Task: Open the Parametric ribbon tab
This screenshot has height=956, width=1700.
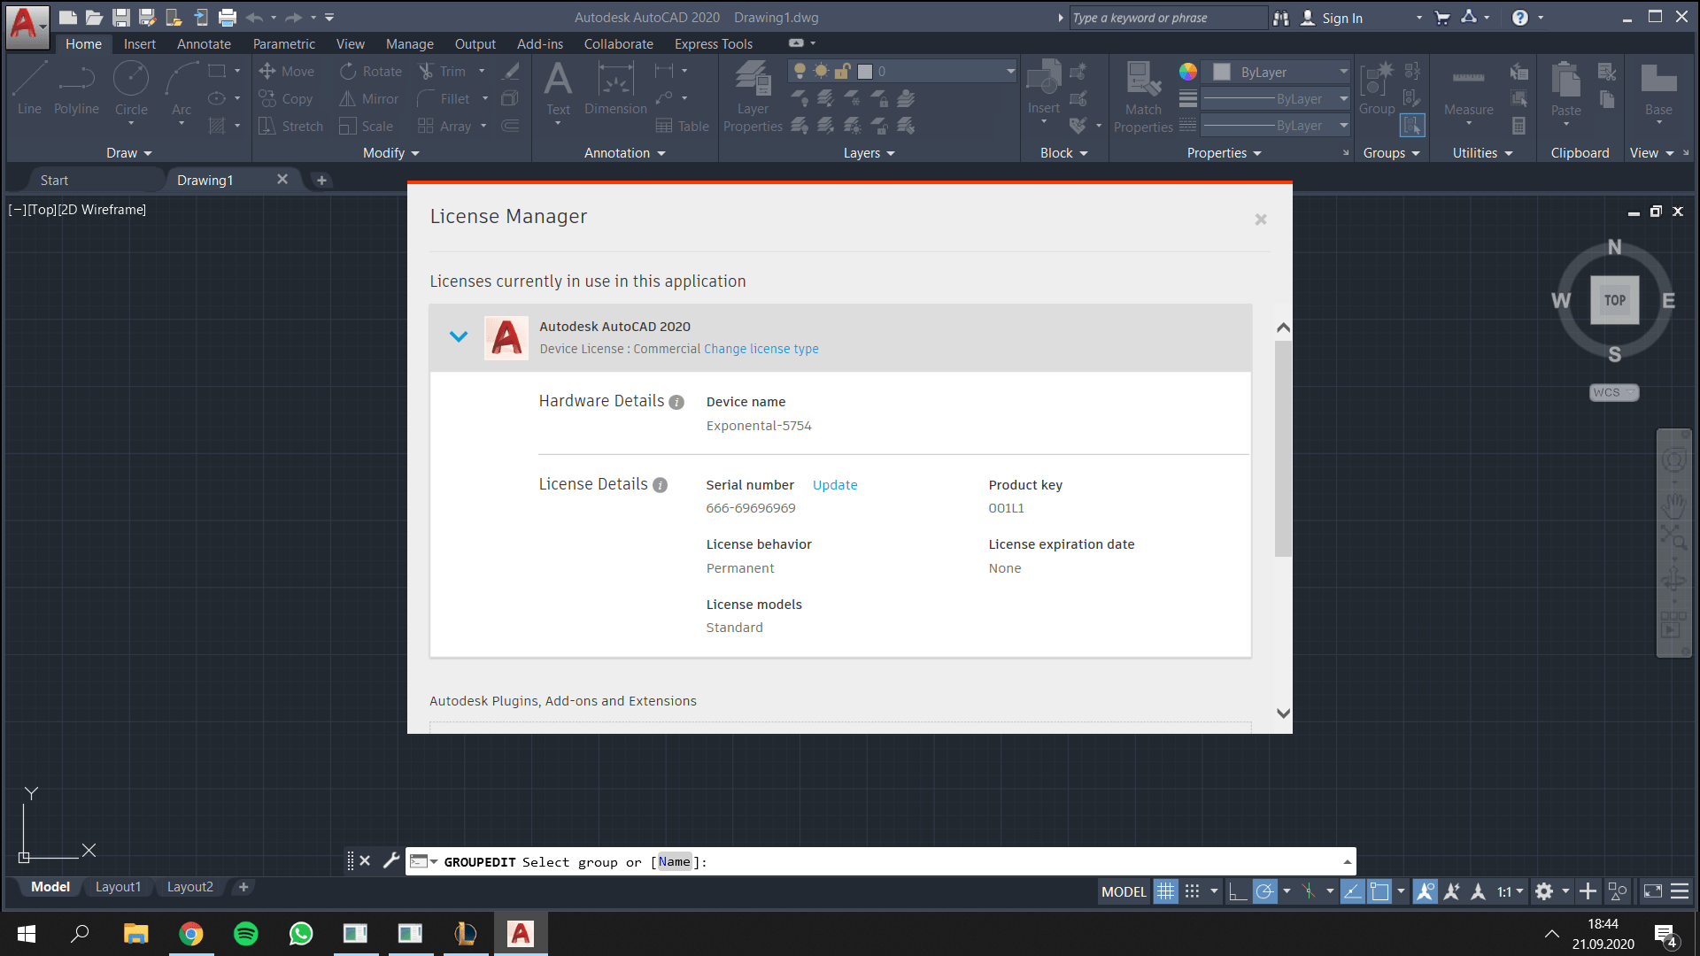Action: click(283, 43)
